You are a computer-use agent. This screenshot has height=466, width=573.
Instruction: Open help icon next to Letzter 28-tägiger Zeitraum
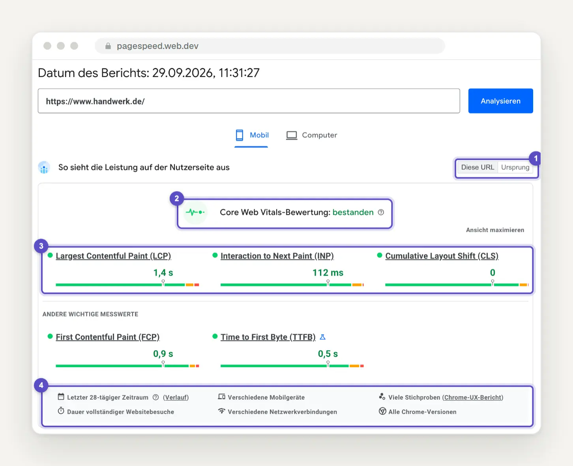click(156, 397)
